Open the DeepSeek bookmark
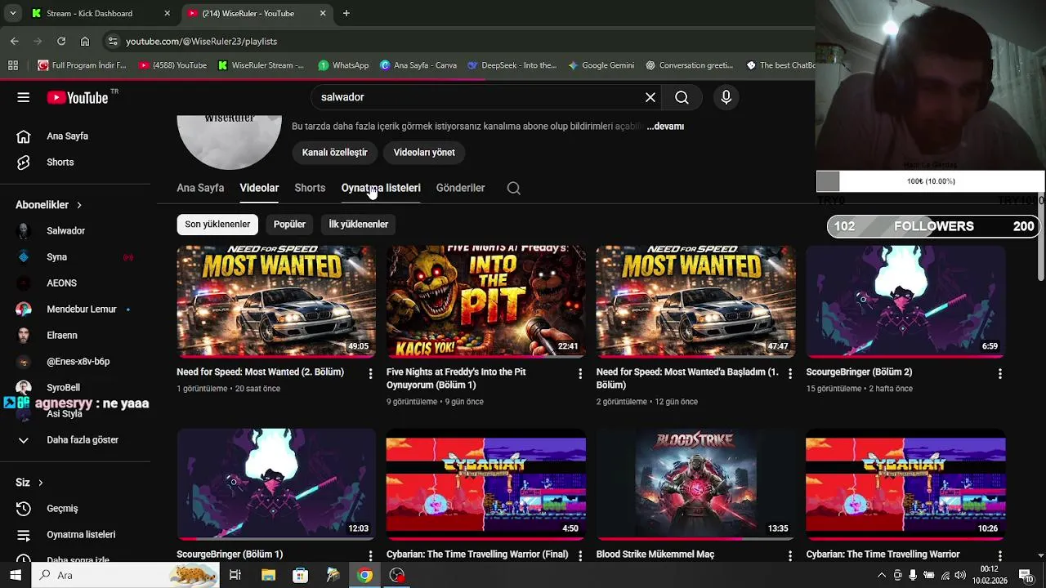This screenshot has height=588, width=1046. coord(512,65)
